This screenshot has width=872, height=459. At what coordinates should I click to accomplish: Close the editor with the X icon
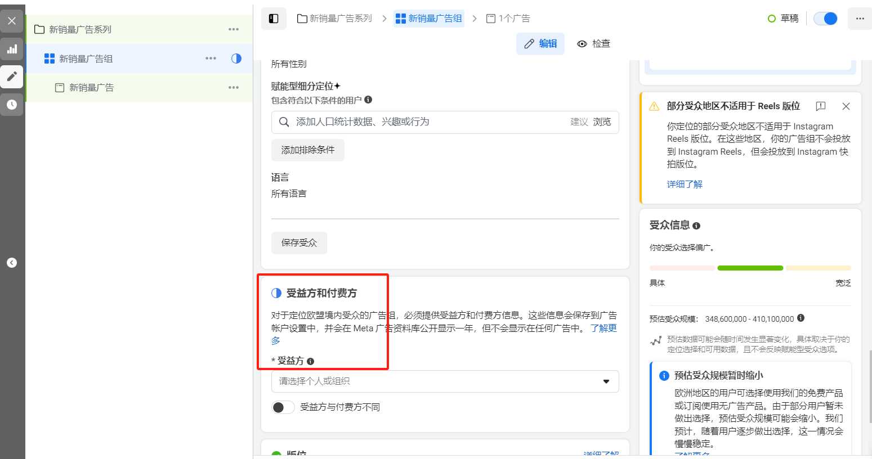[x=12, y=21]
